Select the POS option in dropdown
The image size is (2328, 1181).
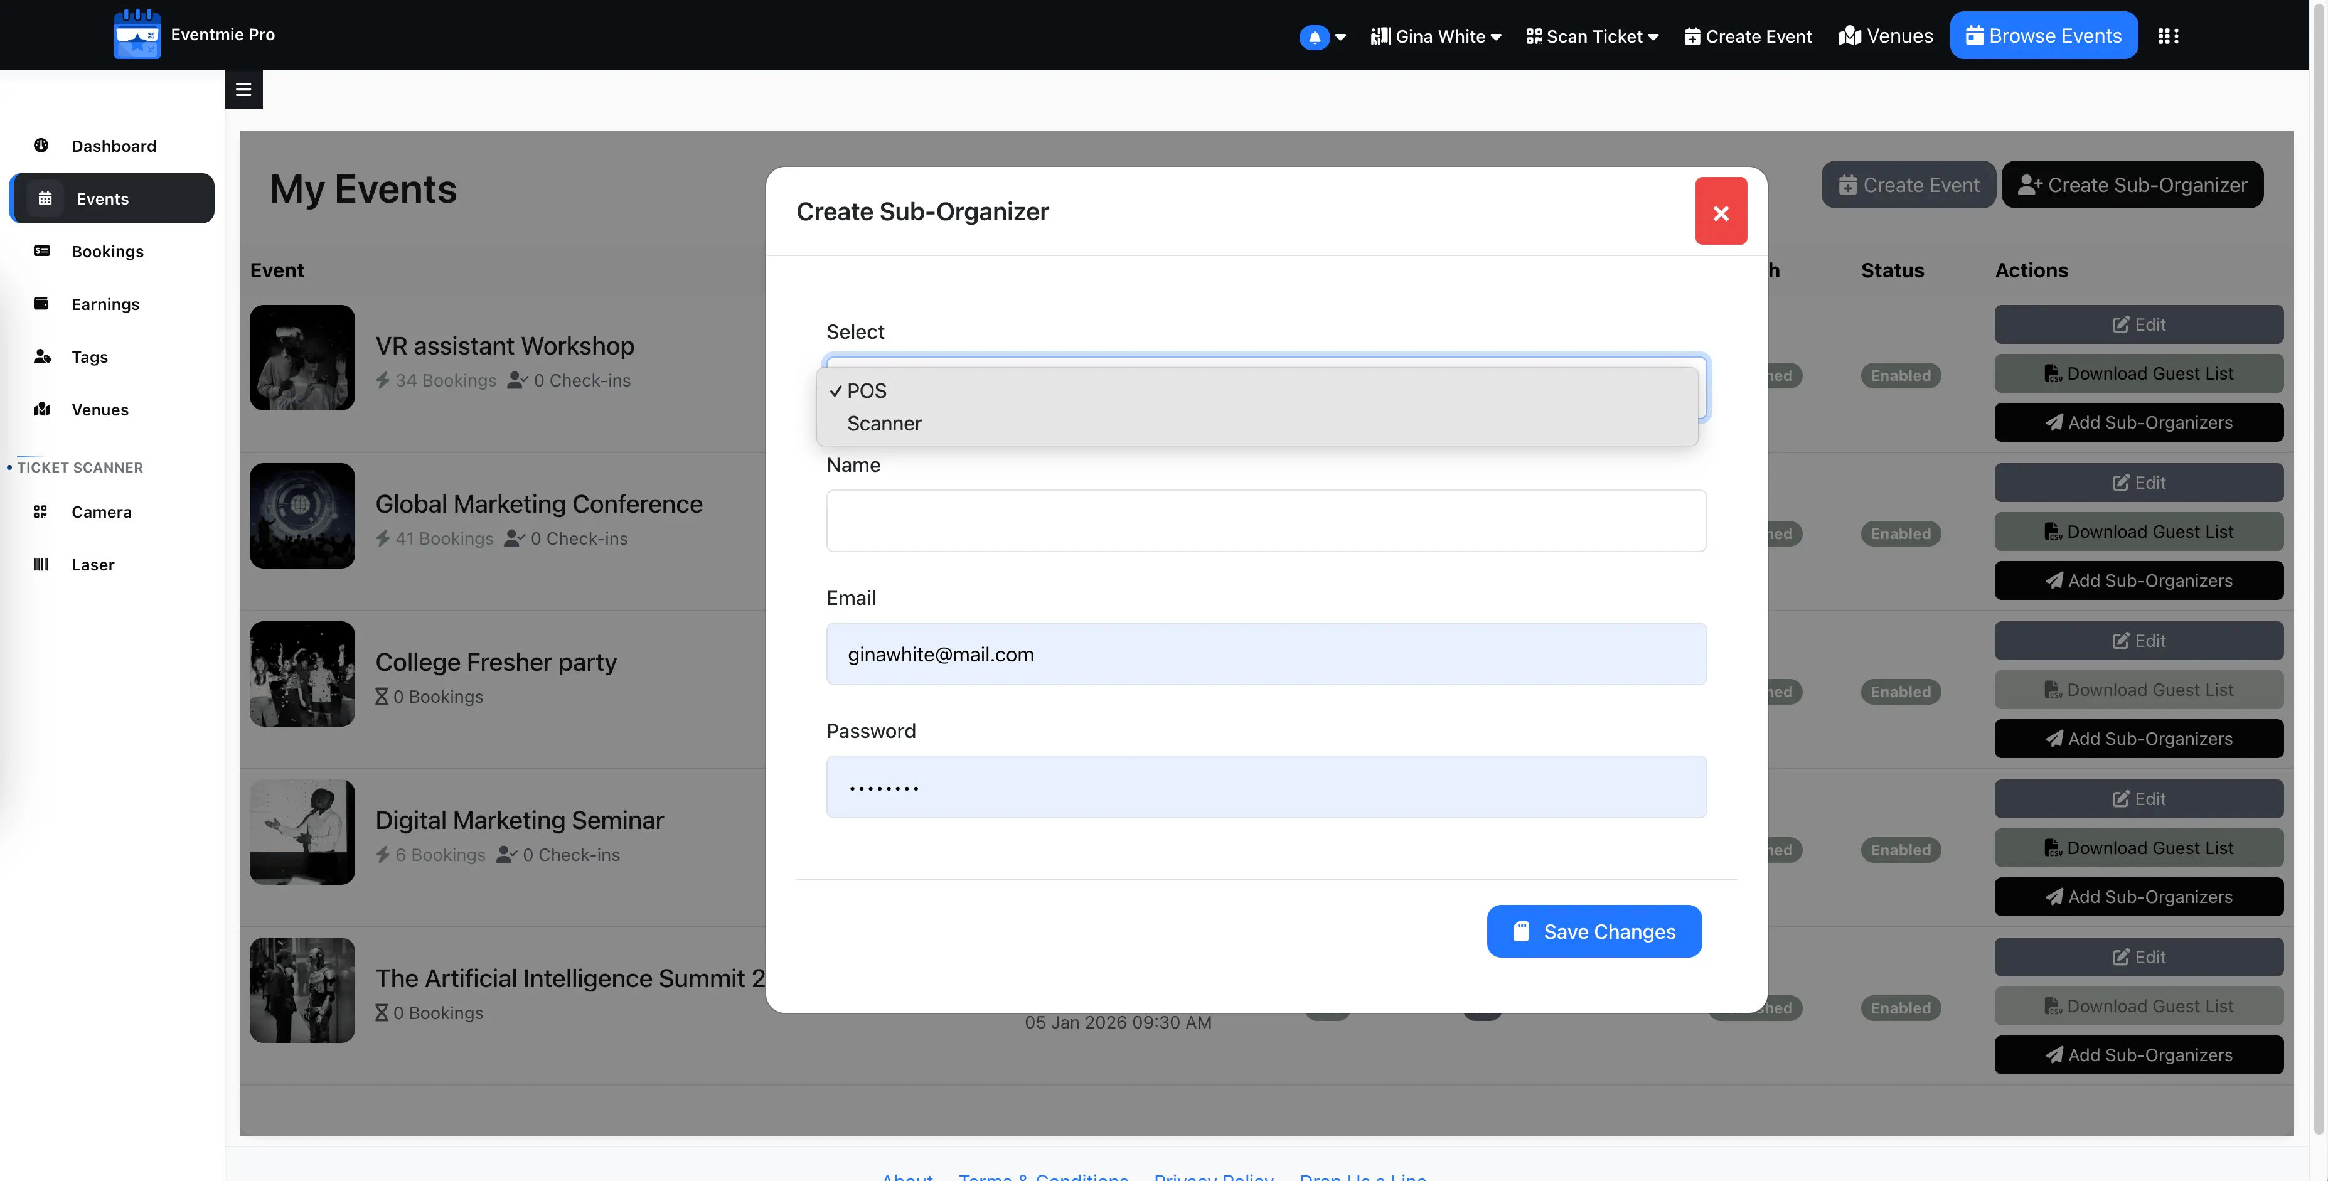coord(867,390)
